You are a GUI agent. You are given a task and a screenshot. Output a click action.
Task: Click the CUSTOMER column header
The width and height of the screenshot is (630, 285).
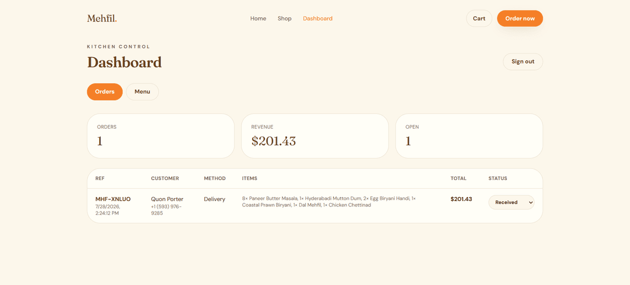(x=165, y=178)
